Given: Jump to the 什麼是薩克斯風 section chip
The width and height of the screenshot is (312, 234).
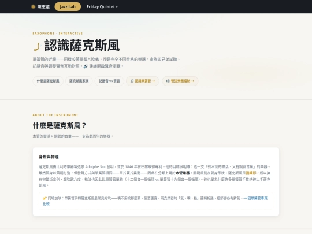Looking at the screenshot, I should 48,81.
